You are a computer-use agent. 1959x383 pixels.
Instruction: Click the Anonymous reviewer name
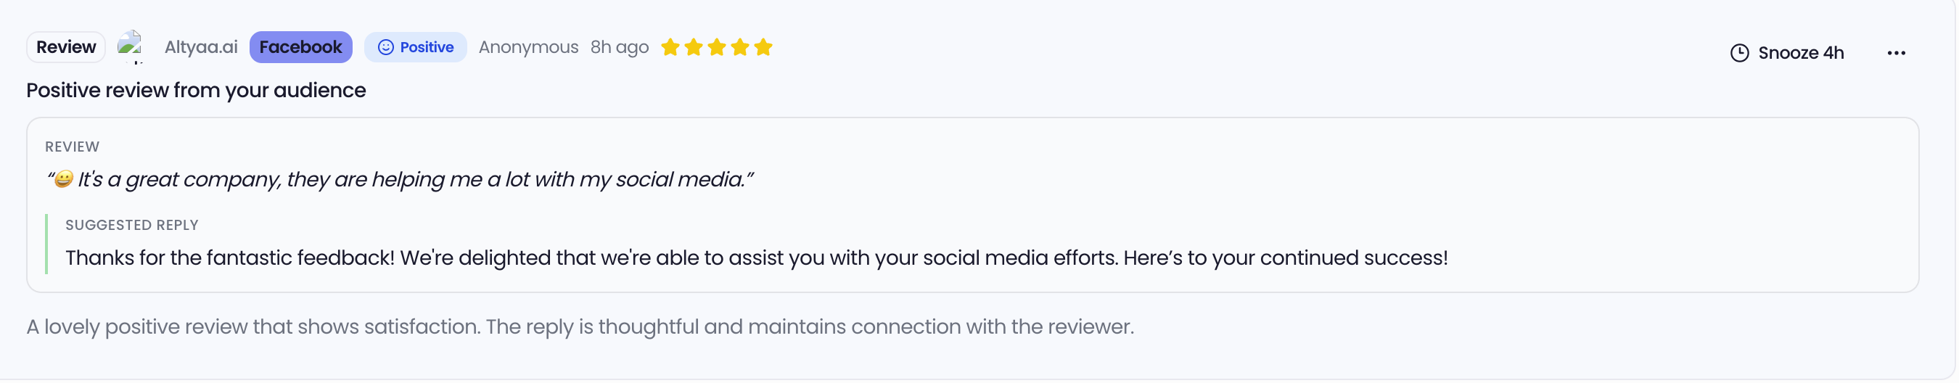pyautogui.click(x=528, y=47)
